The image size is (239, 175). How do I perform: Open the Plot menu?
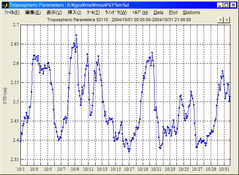tap(173, 13)
